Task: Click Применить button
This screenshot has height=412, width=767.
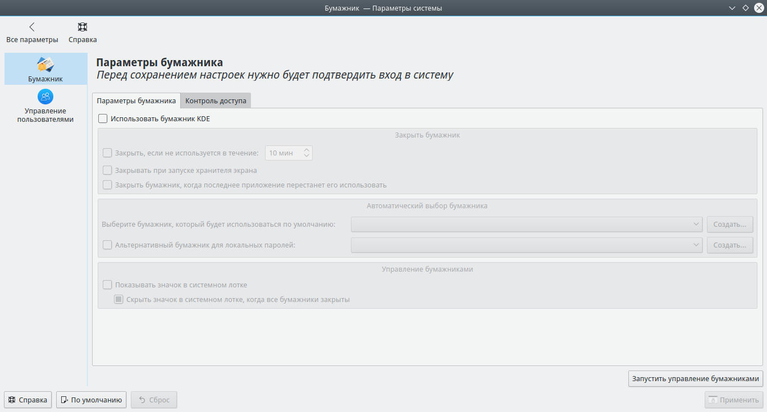Action: tap(734, 400)
